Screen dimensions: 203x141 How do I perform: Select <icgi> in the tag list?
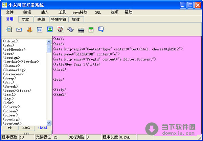(x=8, y=99)
